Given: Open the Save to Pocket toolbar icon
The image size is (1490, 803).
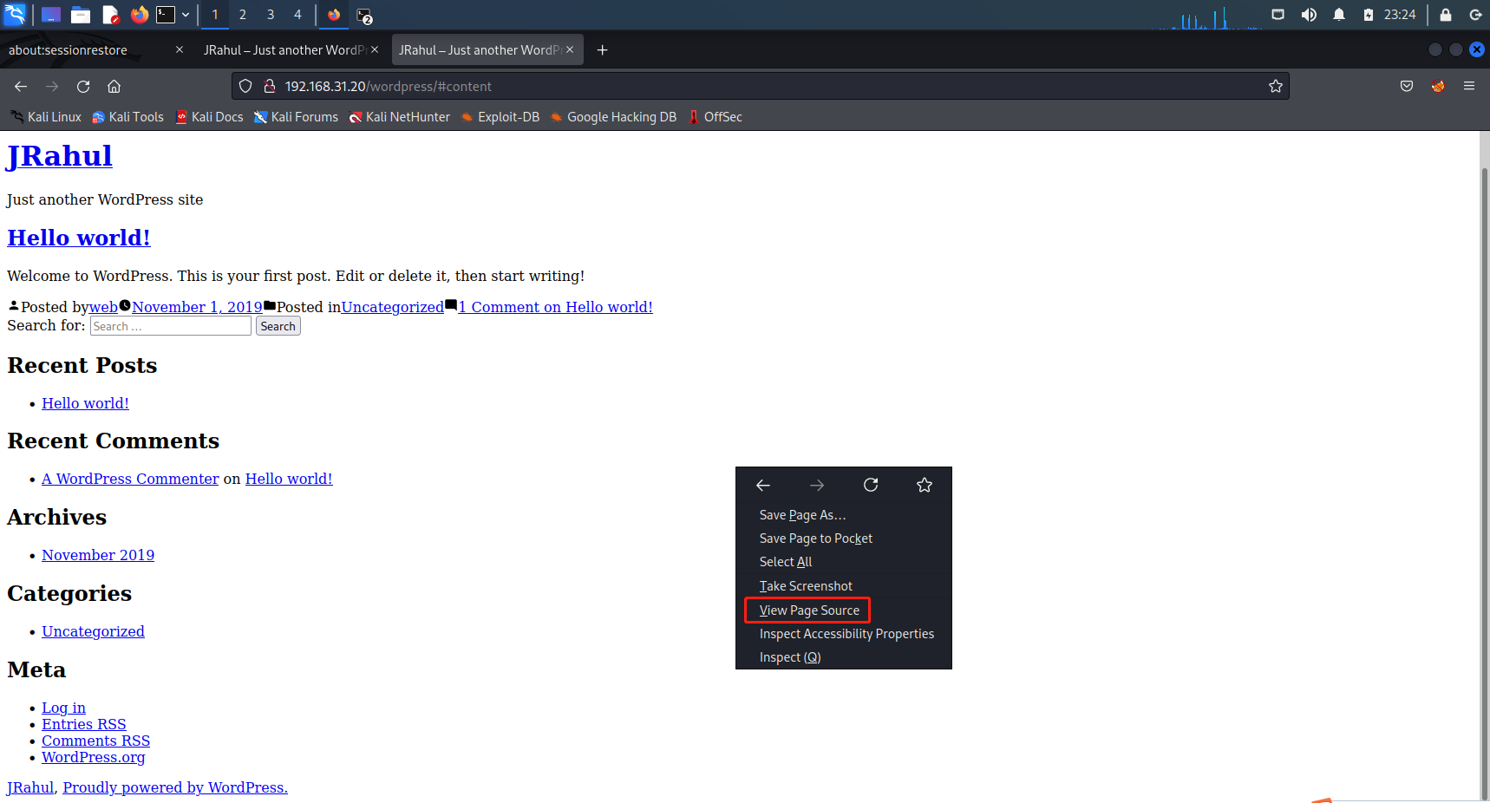Looking at the screenshot, I should (x=1407, y=86).
